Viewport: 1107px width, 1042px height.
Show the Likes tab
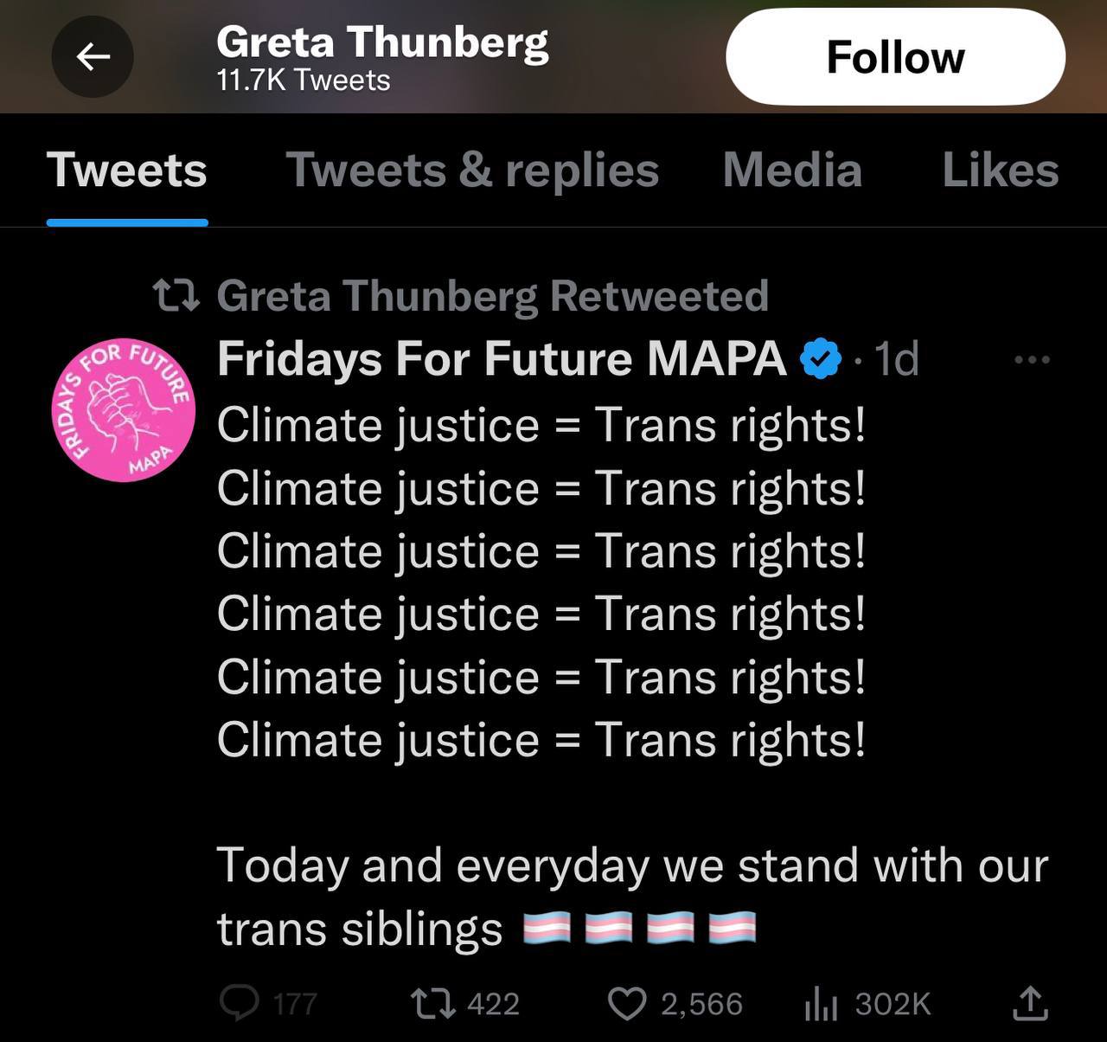click(1000, 170)
